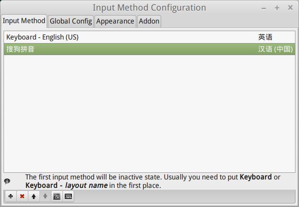Move the selected input method up

(34, 196)
